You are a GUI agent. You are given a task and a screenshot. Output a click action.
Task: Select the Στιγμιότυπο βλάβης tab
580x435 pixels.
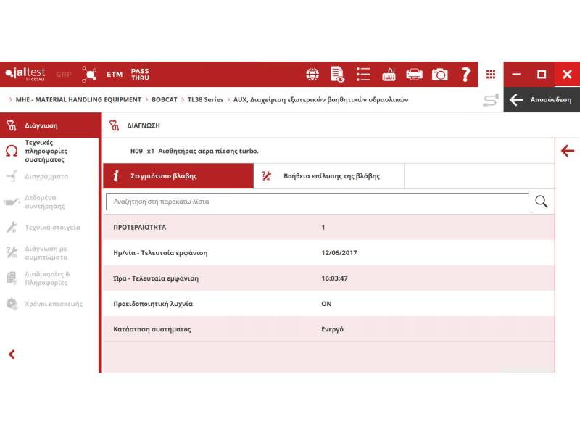[x=178, y=176]
